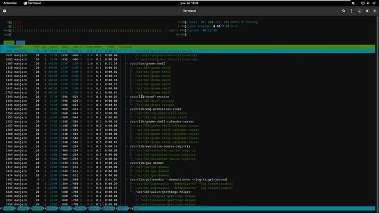Viewport: 379px width, 213px height.
Task: Click the Uptime value in header
Action: click(x=210, y=30)
